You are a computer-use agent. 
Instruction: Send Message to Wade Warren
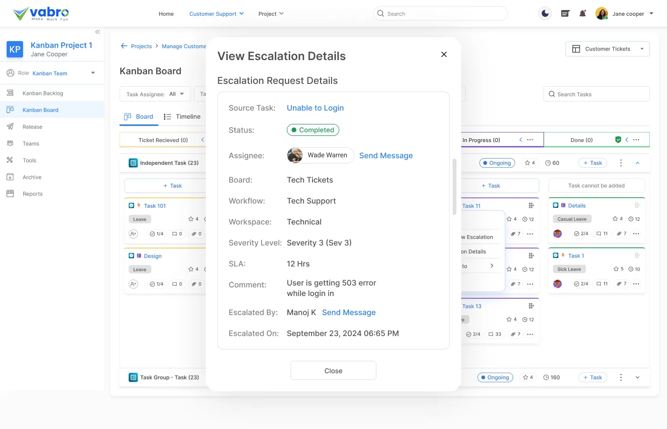point(386,156)
